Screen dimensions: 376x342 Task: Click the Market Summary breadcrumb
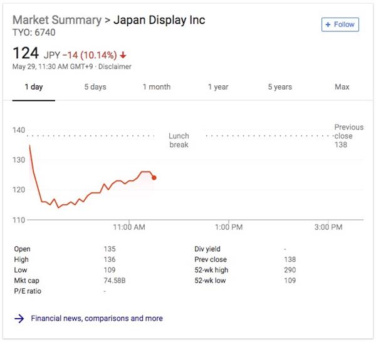[57, 20]
